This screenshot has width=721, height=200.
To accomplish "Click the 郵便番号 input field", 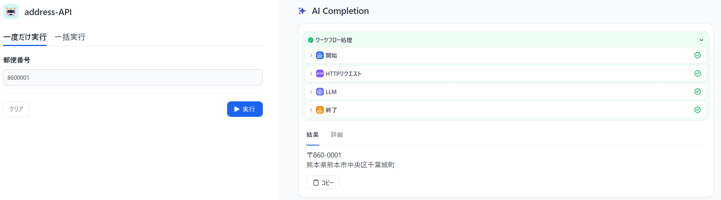I will [x=133, y=77].
